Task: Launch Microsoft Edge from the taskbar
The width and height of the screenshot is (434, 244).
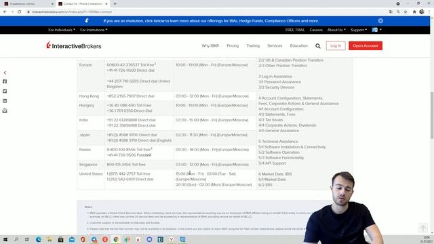Action: [x=39, y=239]
